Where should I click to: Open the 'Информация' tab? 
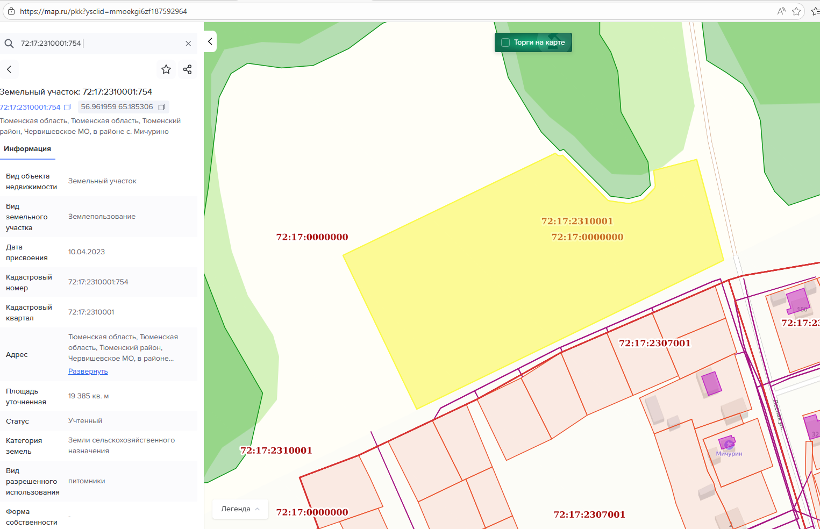click(27, 149)
